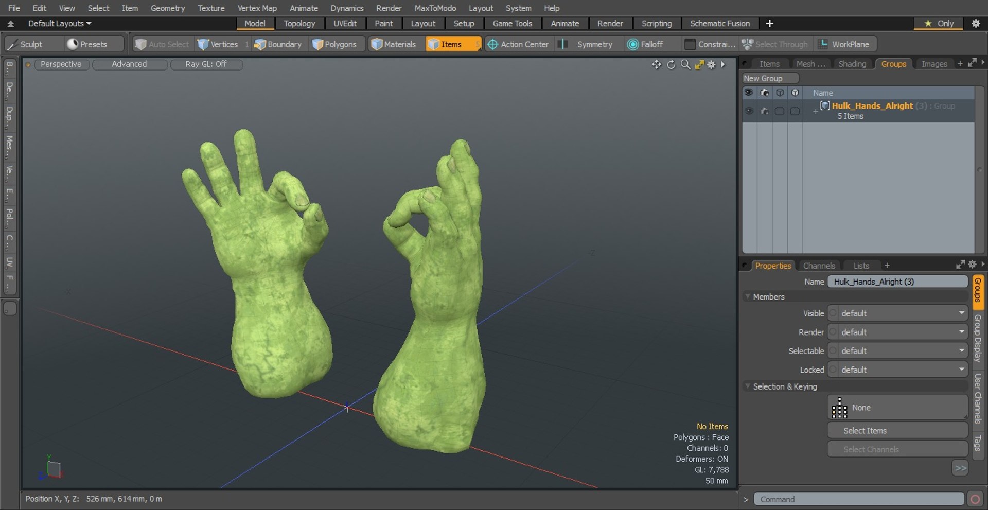Click the New Group button
The image size is (988, 510).
[770, 78]
